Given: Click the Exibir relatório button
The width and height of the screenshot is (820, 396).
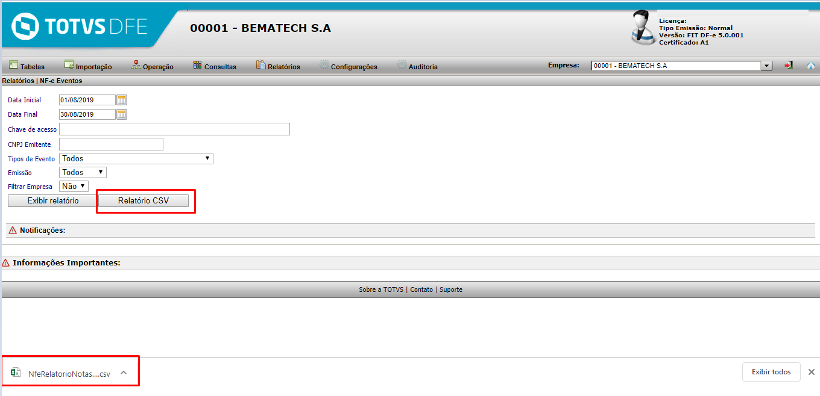Looking at the screenshot, I should (53, 200).
